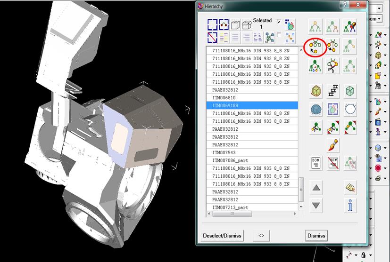Viewport: 390px width, 262px height.
Task: Click the '<>' button
Action: pyautogui.click(x=261, y=236)
